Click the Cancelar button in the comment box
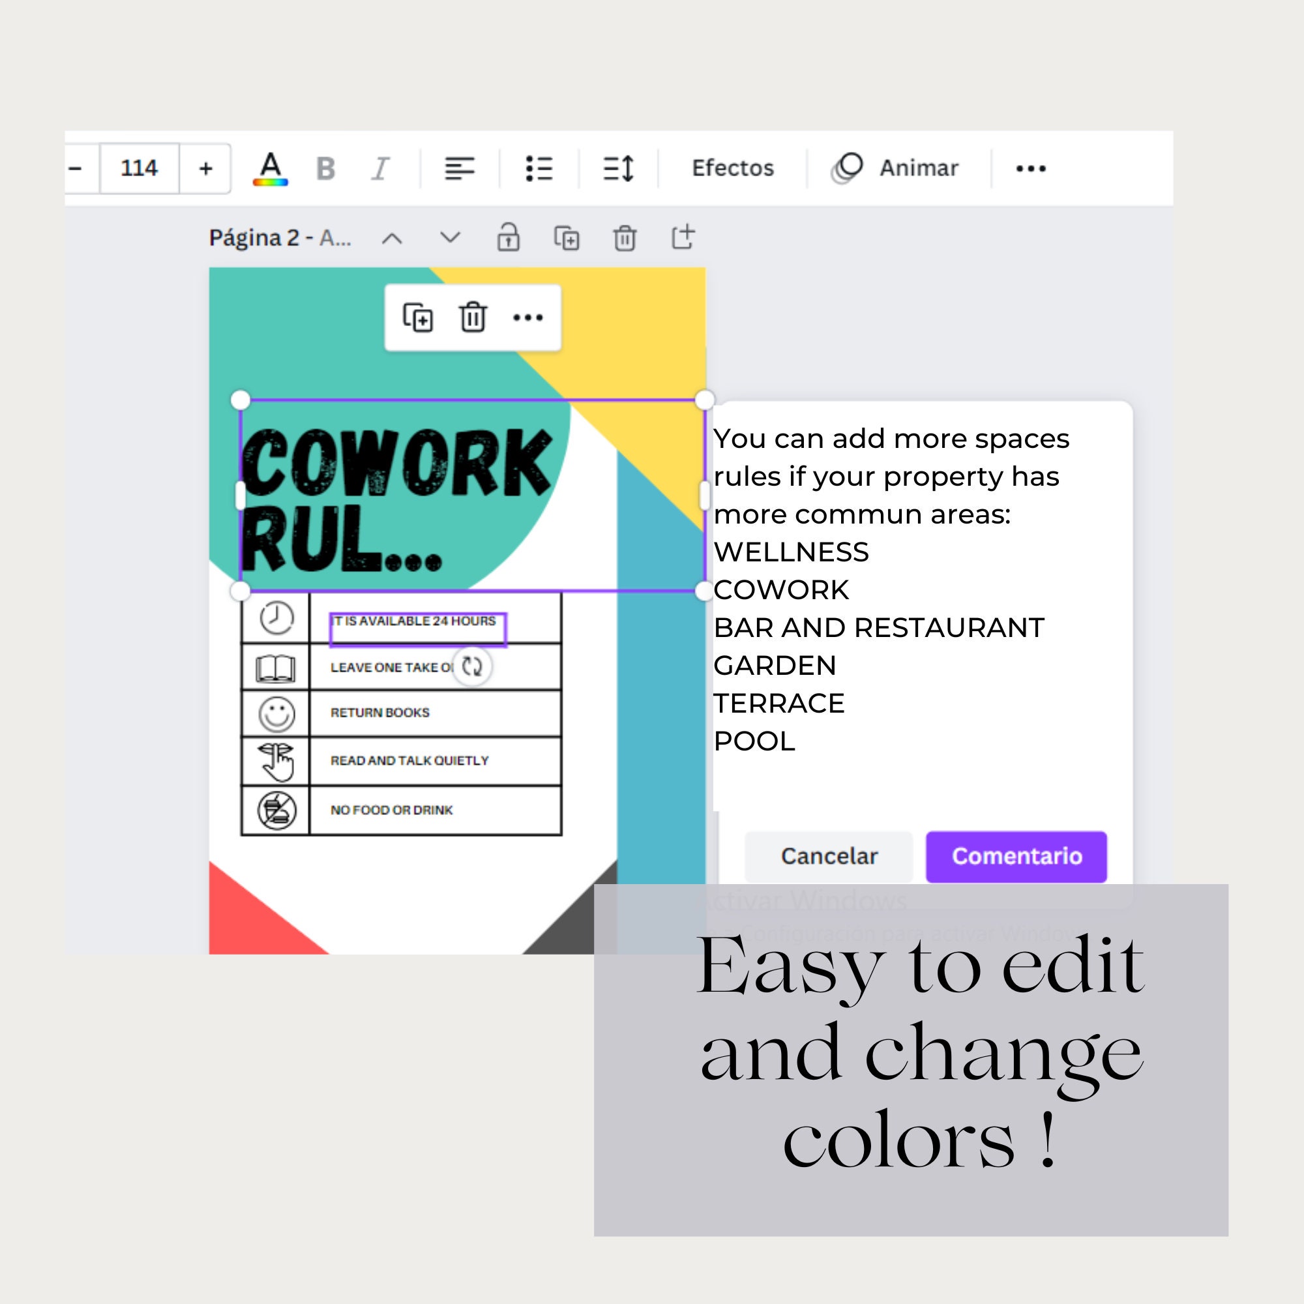This screenshot has width=1304, height=1304. click(x=828, y=856)
